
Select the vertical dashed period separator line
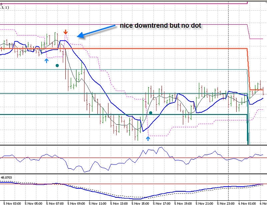[x=229, y=102]
